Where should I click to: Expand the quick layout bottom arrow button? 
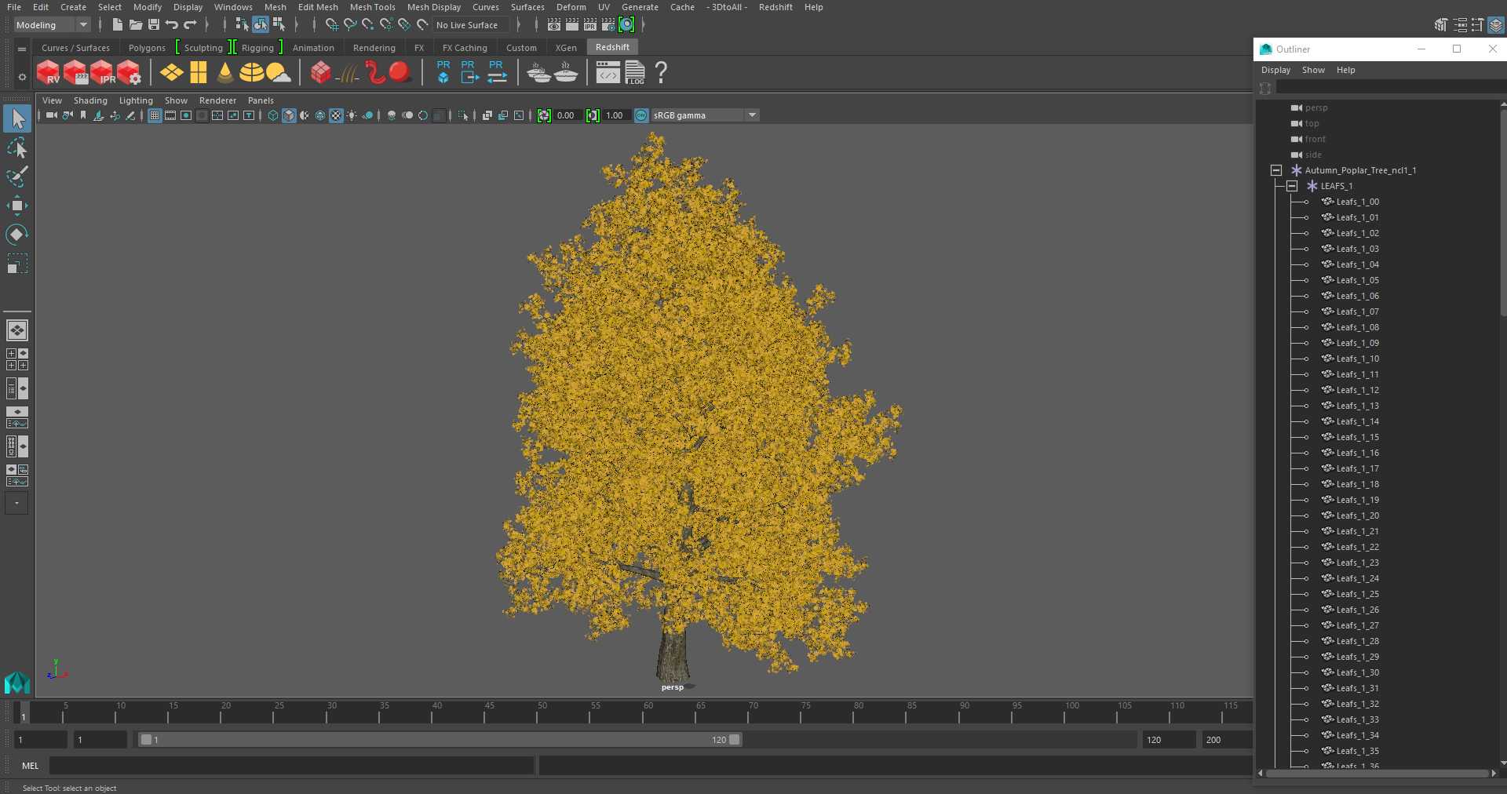(16, 503)
